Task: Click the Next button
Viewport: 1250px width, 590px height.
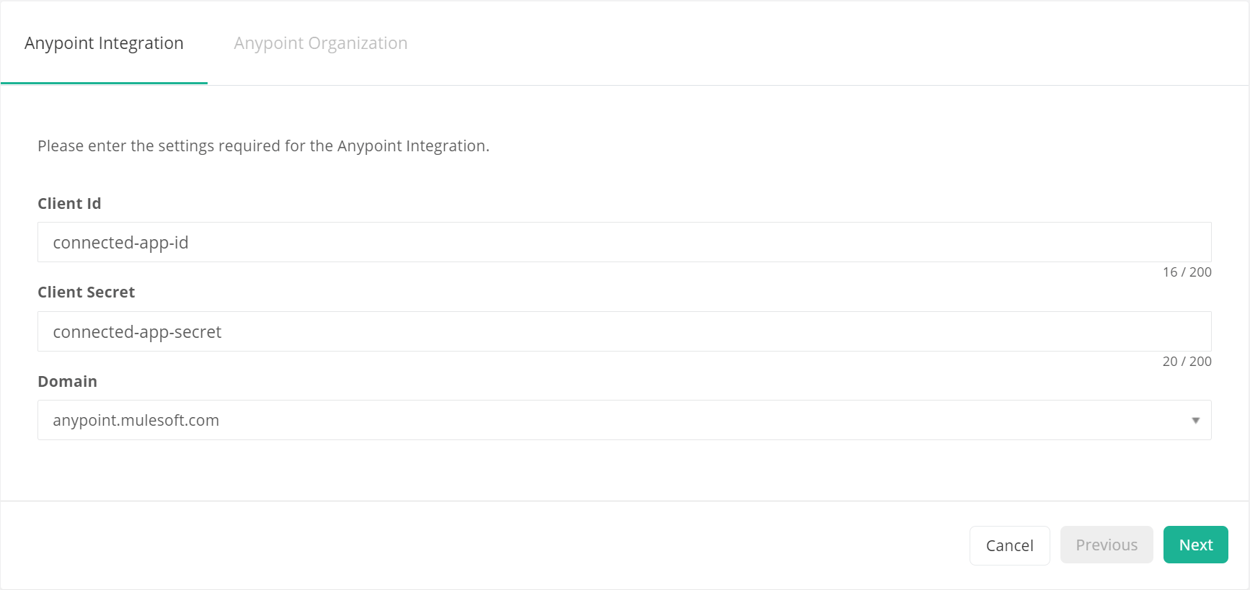Action: tap(1195, 545)
